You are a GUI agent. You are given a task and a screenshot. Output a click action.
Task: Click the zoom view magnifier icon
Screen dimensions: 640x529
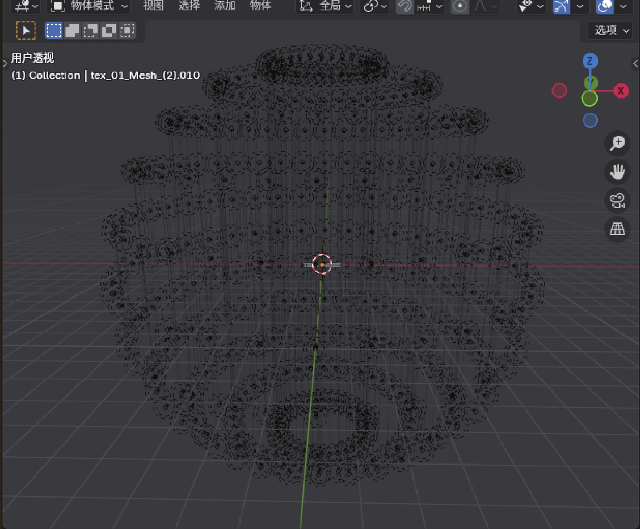(617, 143)
